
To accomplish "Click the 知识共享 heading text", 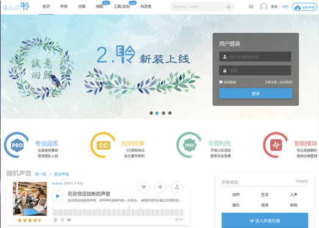I will 133,143.
